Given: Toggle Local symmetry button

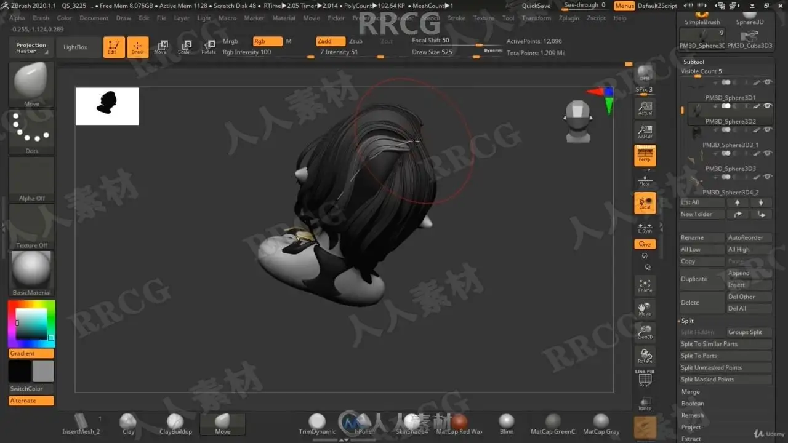Looking at the screenshot, I should [x=645, y=203].
